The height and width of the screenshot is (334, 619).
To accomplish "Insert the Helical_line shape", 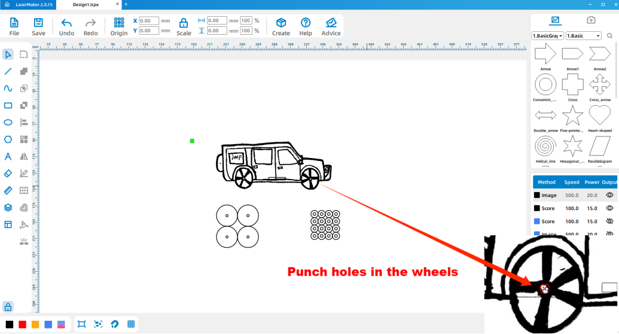I will [x=545, y=146].
